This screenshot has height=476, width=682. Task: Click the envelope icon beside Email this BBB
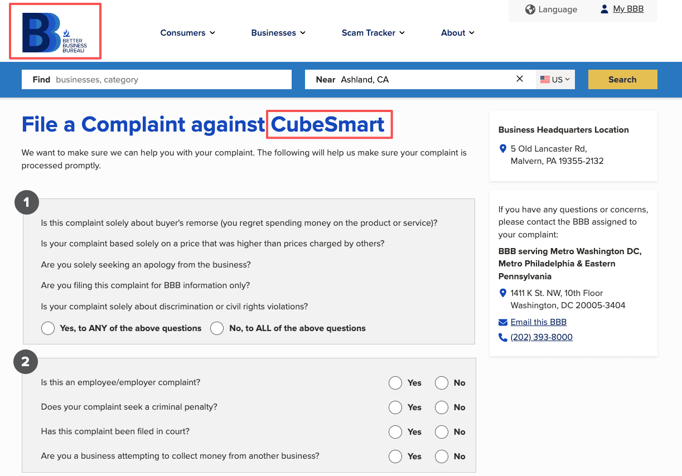(502, 322)
